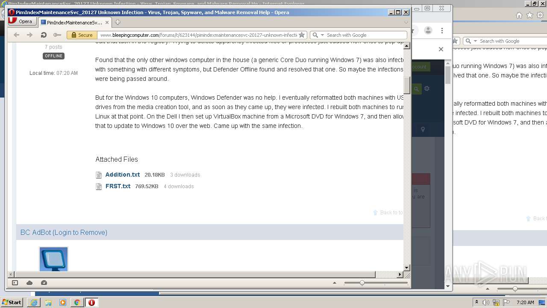Screen dimensions: 547x308
Task: View the Secure site badge details
Action: pos(82,35)
